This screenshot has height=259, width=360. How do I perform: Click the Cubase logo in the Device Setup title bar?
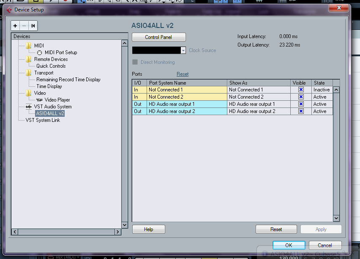[9, 10]
